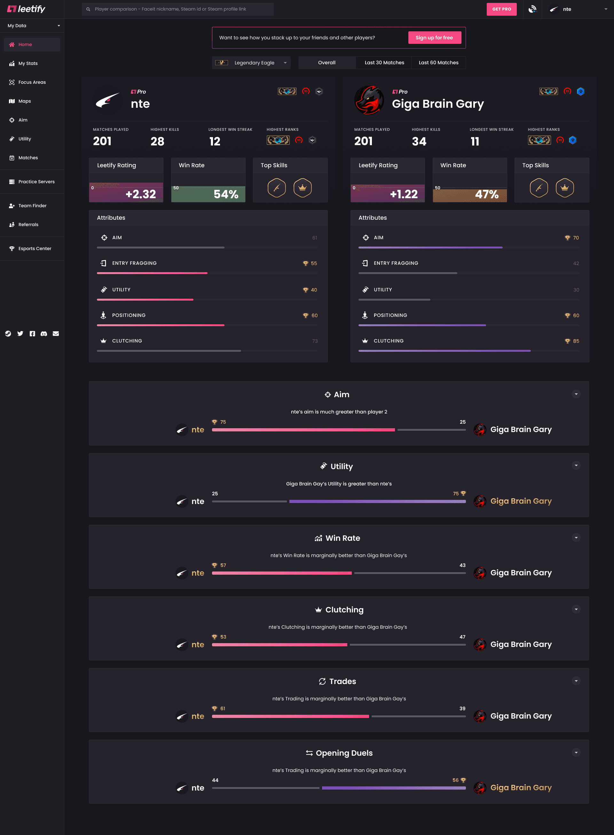Screen dimensions: 614x835
Task: Click nte's Faceit level 10 icon in header
Action: [305, 91]
